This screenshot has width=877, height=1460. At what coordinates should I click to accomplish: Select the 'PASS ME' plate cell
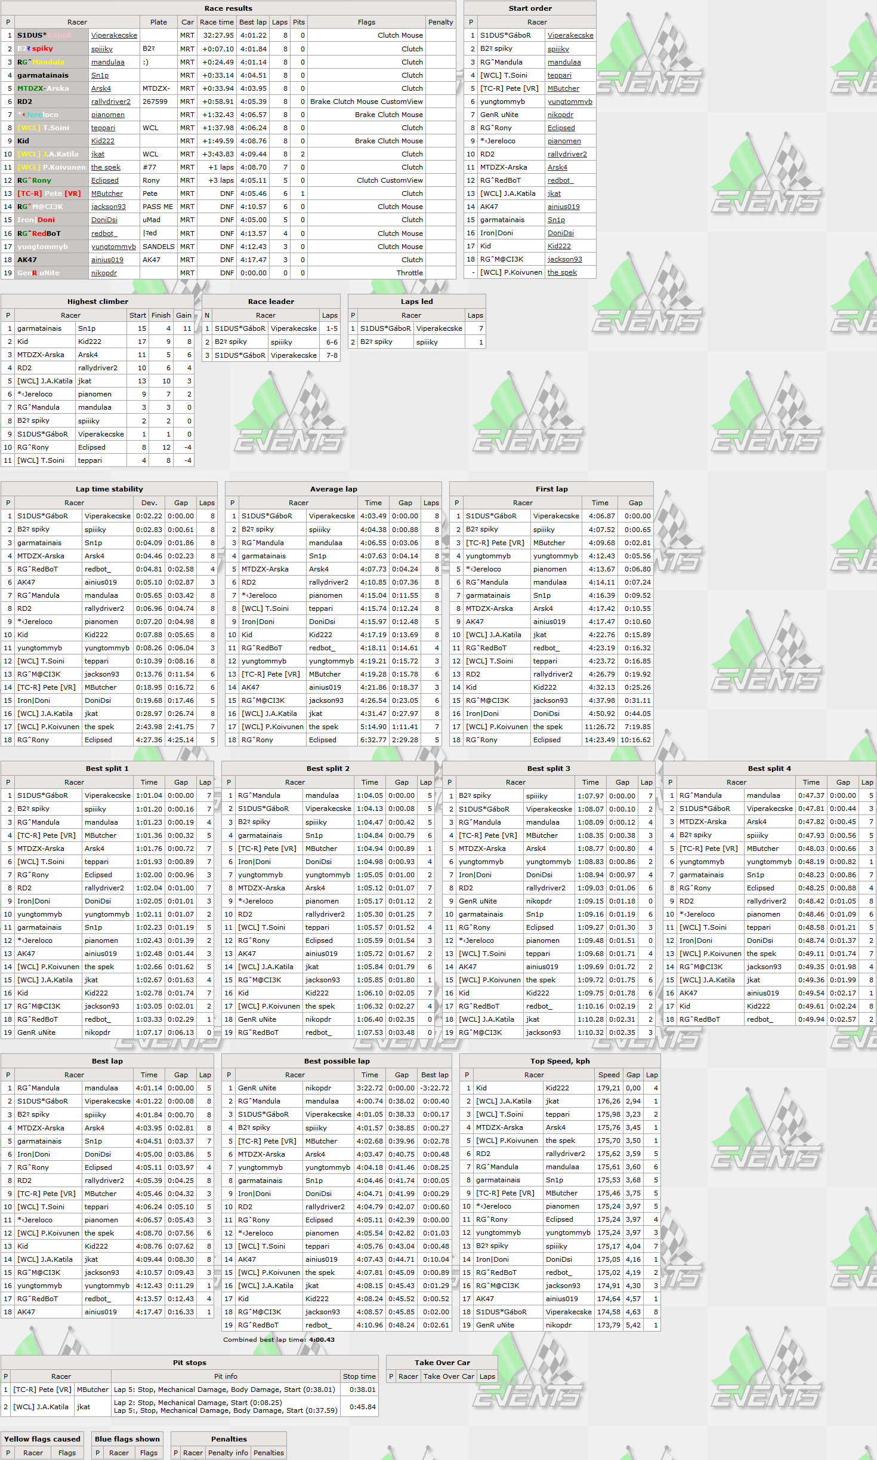pos(158,207)
